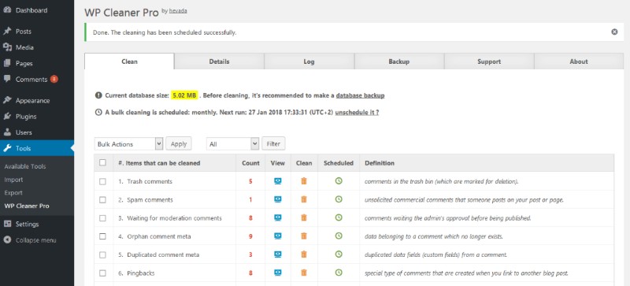630x286 pixels.
Task: Click the Orphan comment meta count 9
Action: (x=250, y=236)
